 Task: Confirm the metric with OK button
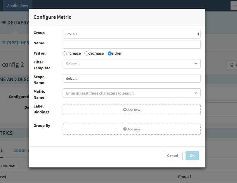[192, 155]
